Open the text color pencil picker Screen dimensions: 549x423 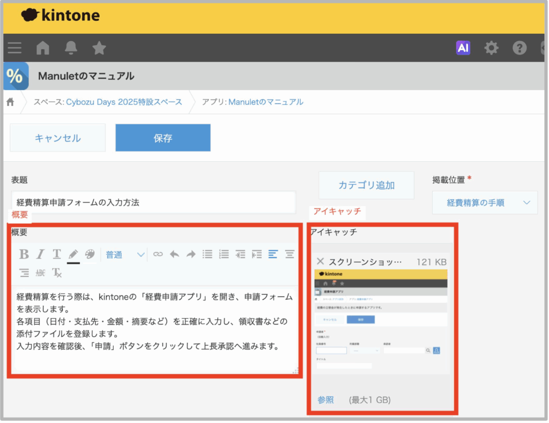73,254
